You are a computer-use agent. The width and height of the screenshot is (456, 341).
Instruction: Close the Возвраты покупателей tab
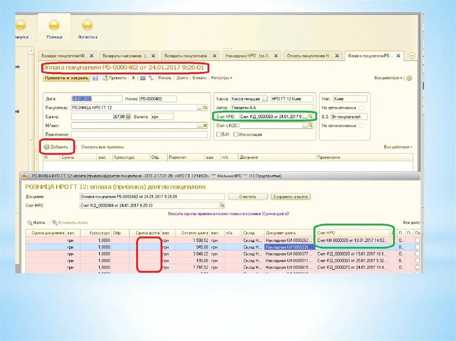point(214,56)
